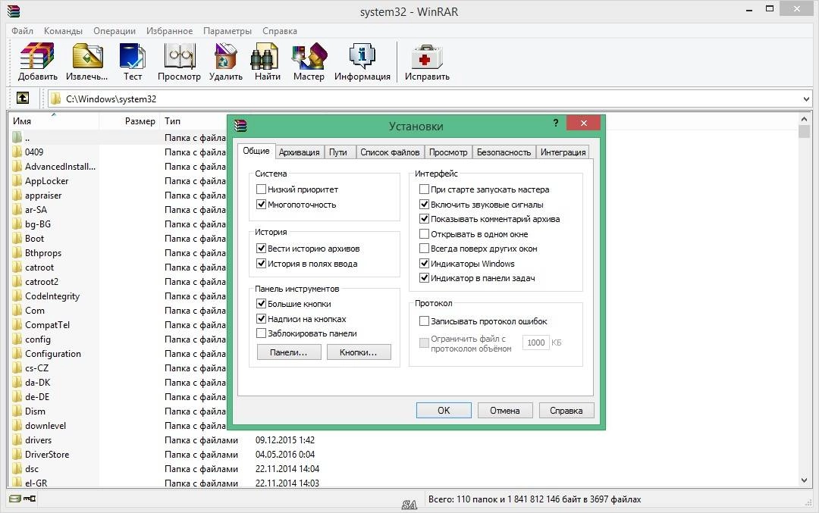The width and height of the screenshot is (819, 513).
Task: Click the folder icon in address bar
Action: 56,99
